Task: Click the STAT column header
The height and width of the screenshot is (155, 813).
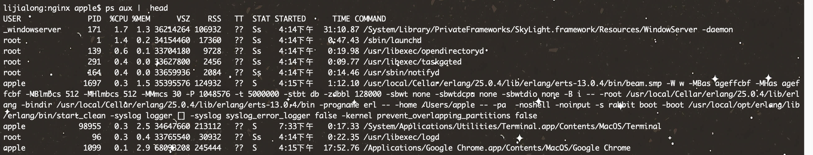Action: click(261, 19)
